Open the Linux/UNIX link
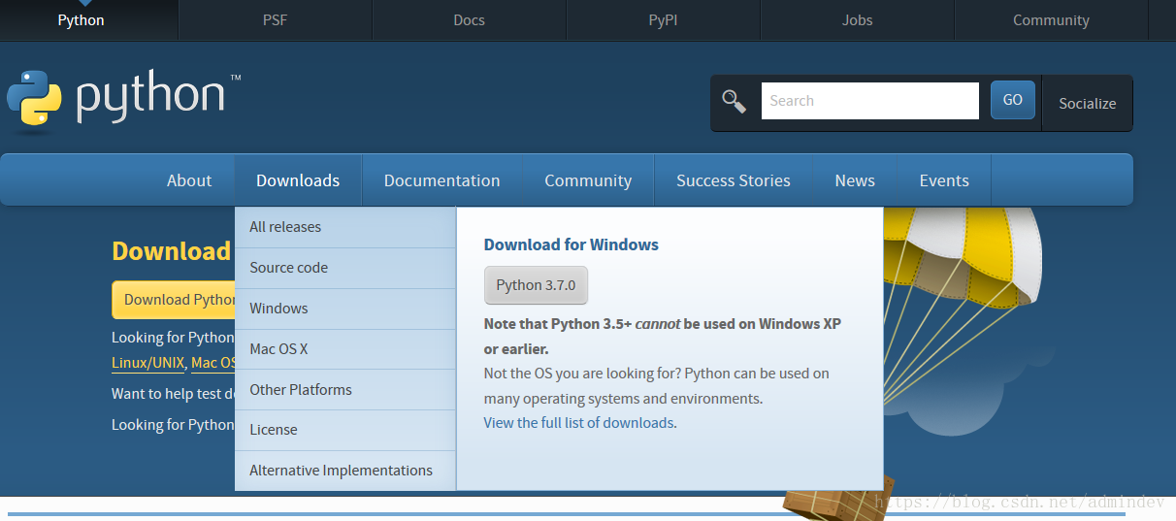The image size is (1176, 521). point(147,363)
